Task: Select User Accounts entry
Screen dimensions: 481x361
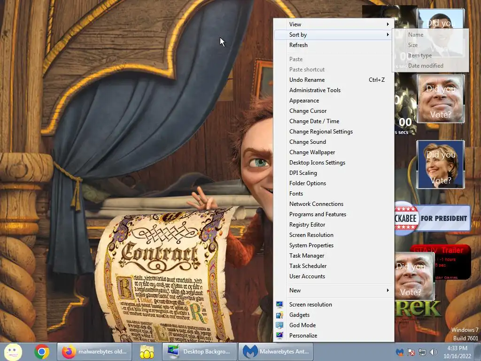Action: pyautogui.click(x=334, y=276)
